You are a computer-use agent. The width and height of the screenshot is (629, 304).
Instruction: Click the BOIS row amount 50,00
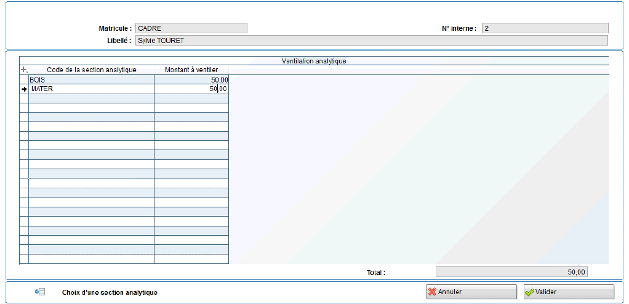(191, 79)
